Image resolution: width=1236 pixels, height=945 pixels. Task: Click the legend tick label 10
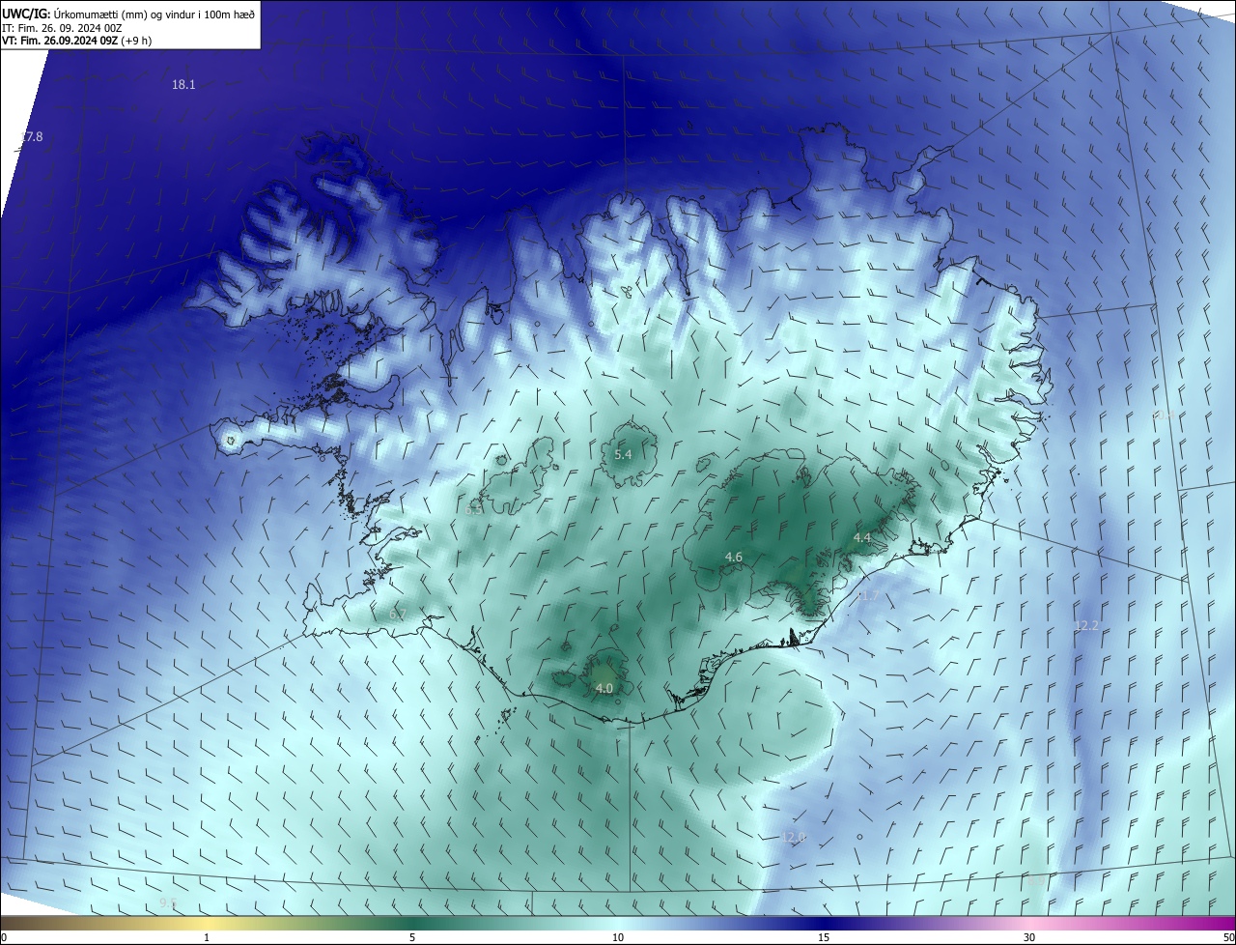tap(618, 937)
